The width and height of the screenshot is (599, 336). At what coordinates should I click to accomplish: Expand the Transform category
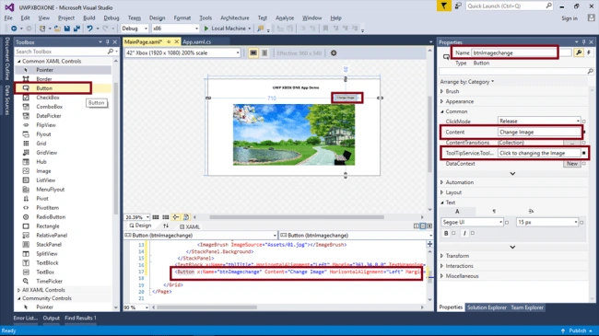coord(442,256)
